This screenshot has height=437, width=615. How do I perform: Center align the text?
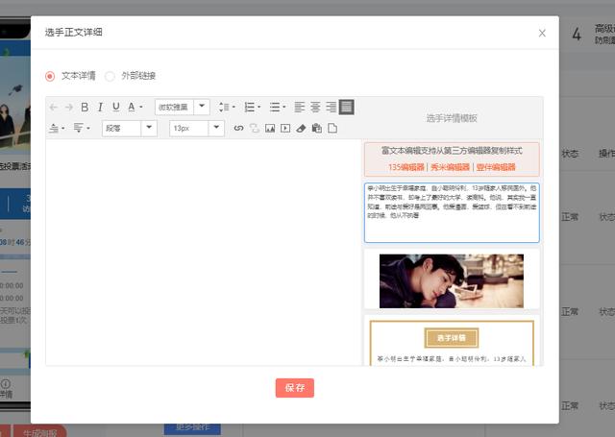click(x=315, y=107)
